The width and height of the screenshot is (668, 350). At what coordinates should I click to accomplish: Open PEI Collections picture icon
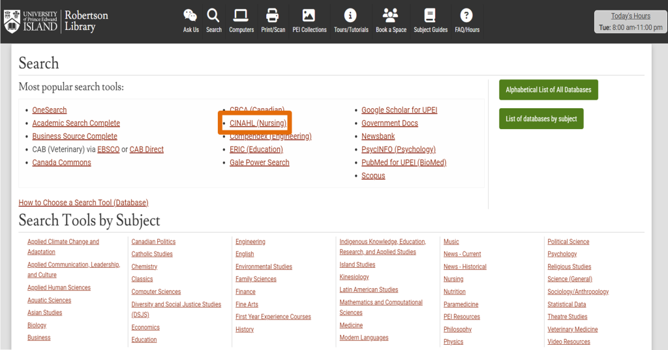point(309,16)
